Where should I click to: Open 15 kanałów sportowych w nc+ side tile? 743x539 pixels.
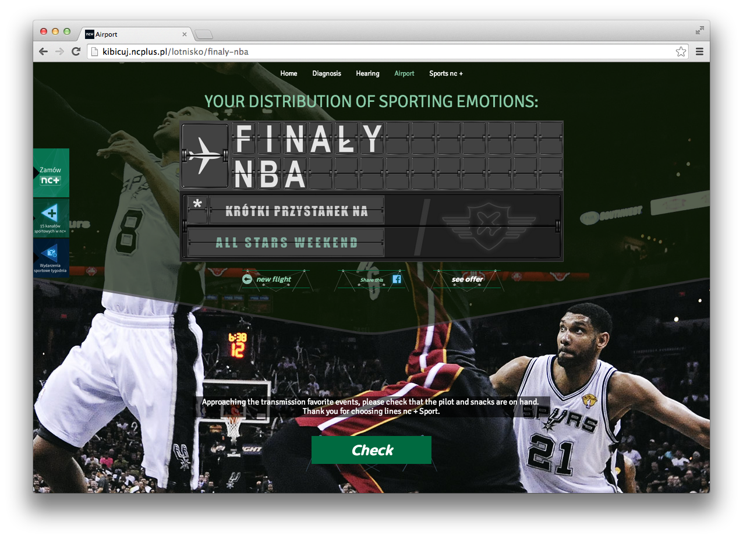tap(51, 218)
